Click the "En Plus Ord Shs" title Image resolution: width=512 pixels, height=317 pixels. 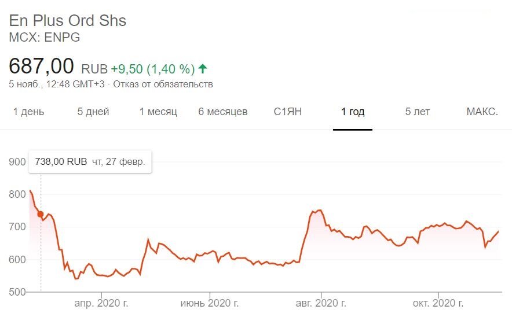click(x=67, y=21)
